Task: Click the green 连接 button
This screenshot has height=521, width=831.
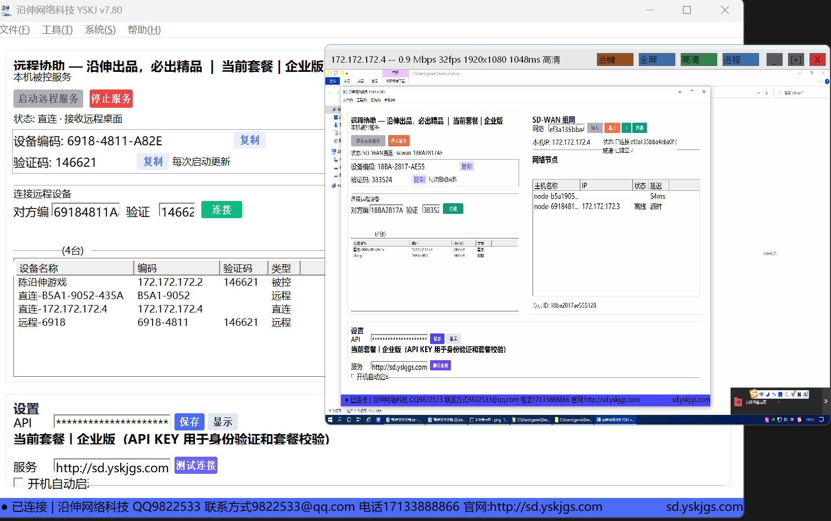Action: [x=222, y=210]
